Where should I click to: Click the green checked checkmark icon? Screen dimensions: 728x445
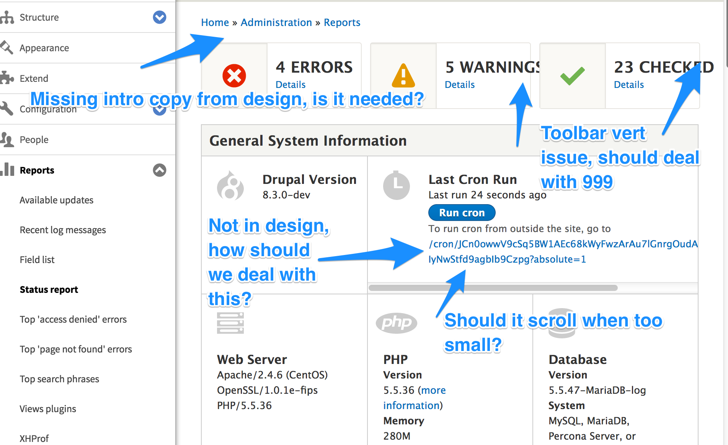(x=572, y=76)
